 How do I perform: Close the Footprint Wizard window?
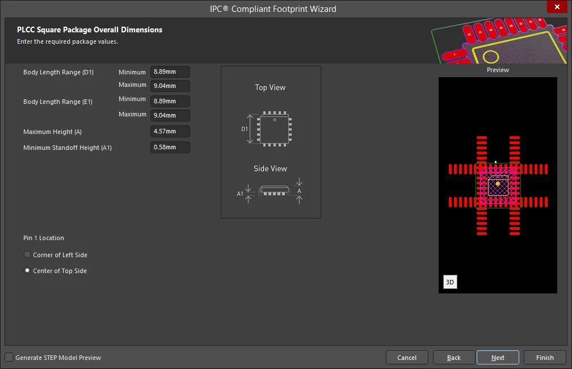pyautogui.click(x=557, y=7)
